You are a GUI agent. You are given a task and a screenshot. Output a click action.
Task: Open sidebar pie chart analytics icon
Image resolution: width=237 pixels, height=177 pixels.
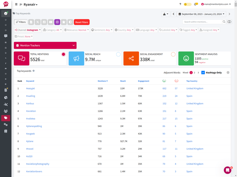[x=6, y=98]
